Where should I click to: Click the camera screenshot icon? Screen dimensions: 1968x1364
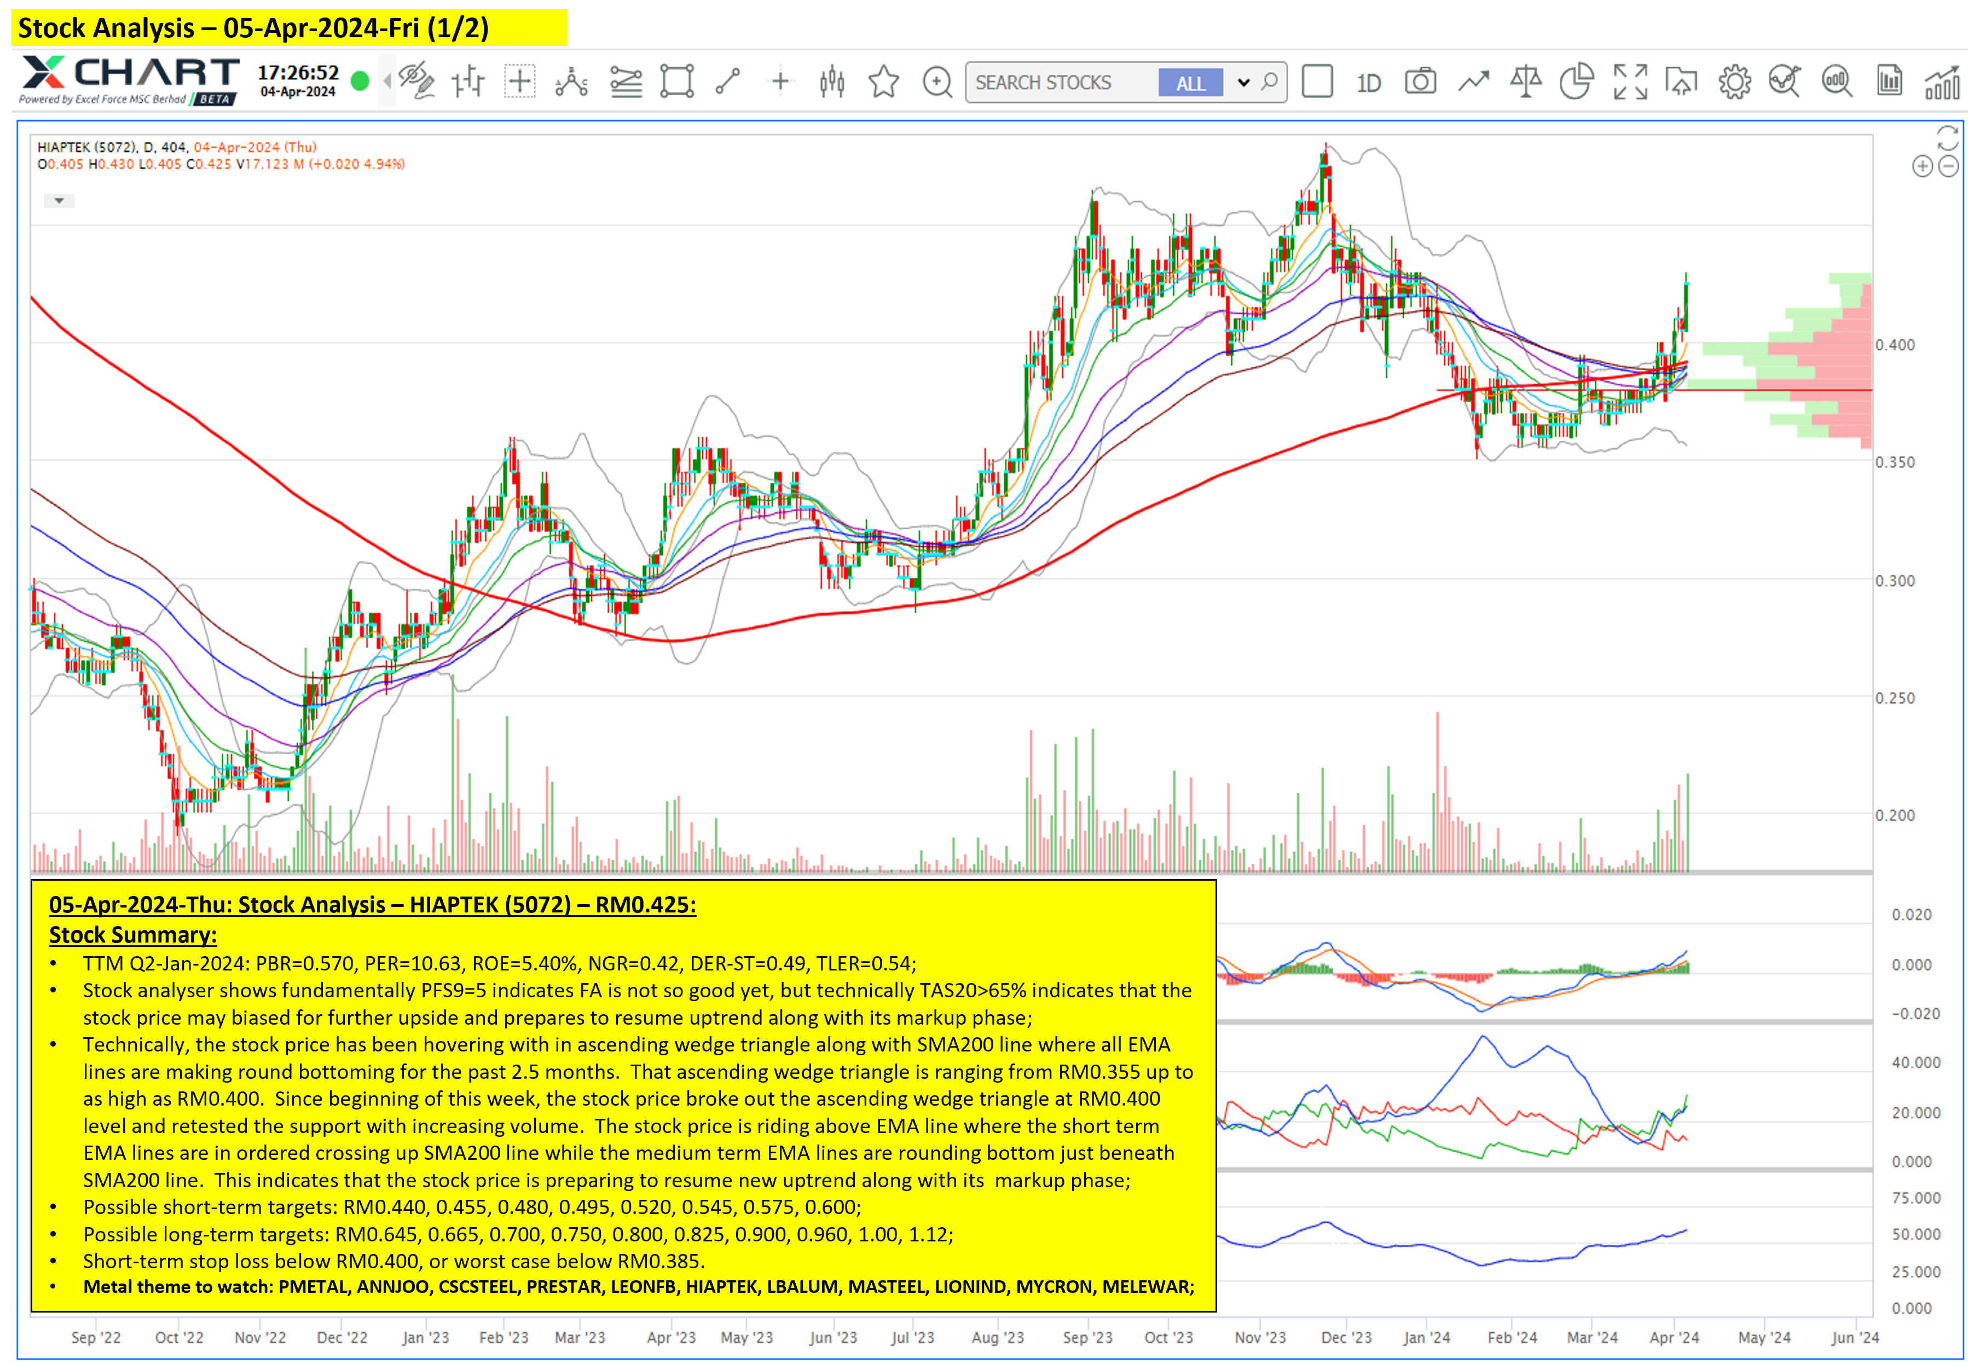coord(1420,82)
